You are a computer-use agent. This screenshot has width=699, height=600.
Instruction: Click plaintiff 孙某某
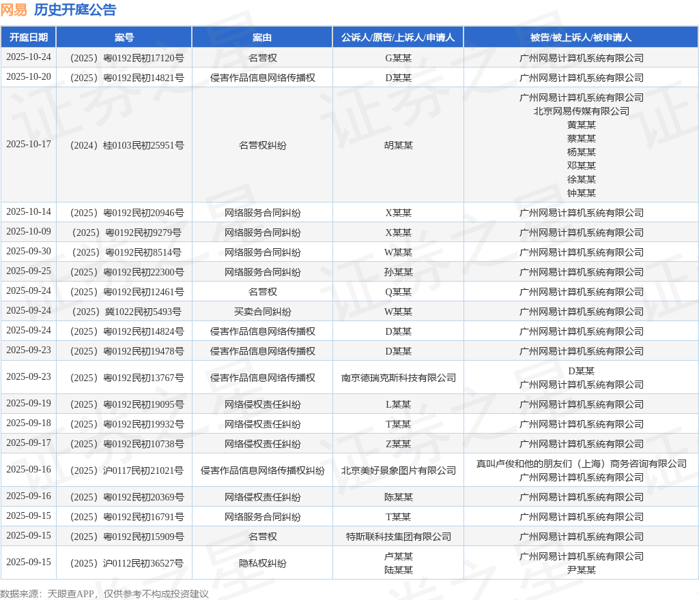click(398, 273)
